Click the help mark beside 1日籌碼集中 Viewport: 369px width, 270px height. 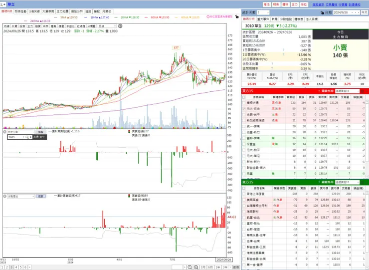[x=284, y=50]
